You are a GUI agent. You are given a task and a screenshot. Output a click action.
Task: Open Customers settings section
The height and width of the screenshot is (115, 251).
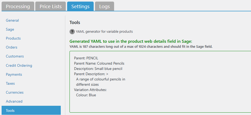pyautogui.click(x=15, y=56)
